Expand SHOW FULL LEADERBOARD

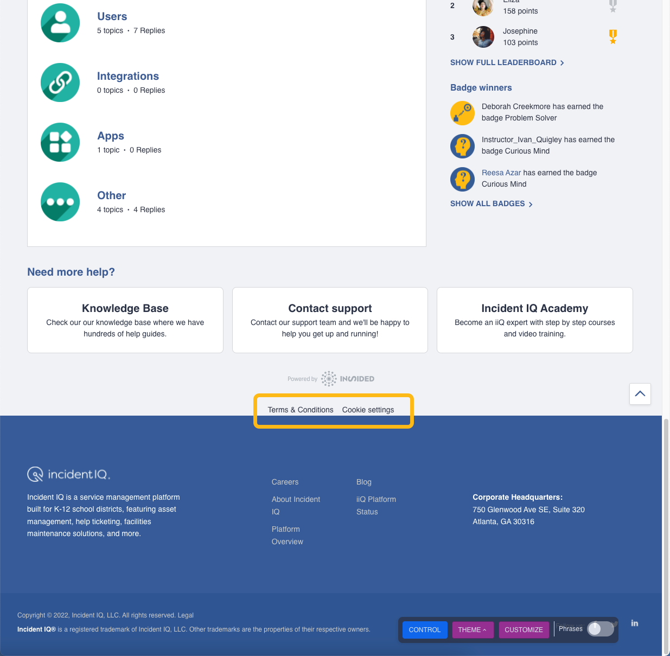507,62
